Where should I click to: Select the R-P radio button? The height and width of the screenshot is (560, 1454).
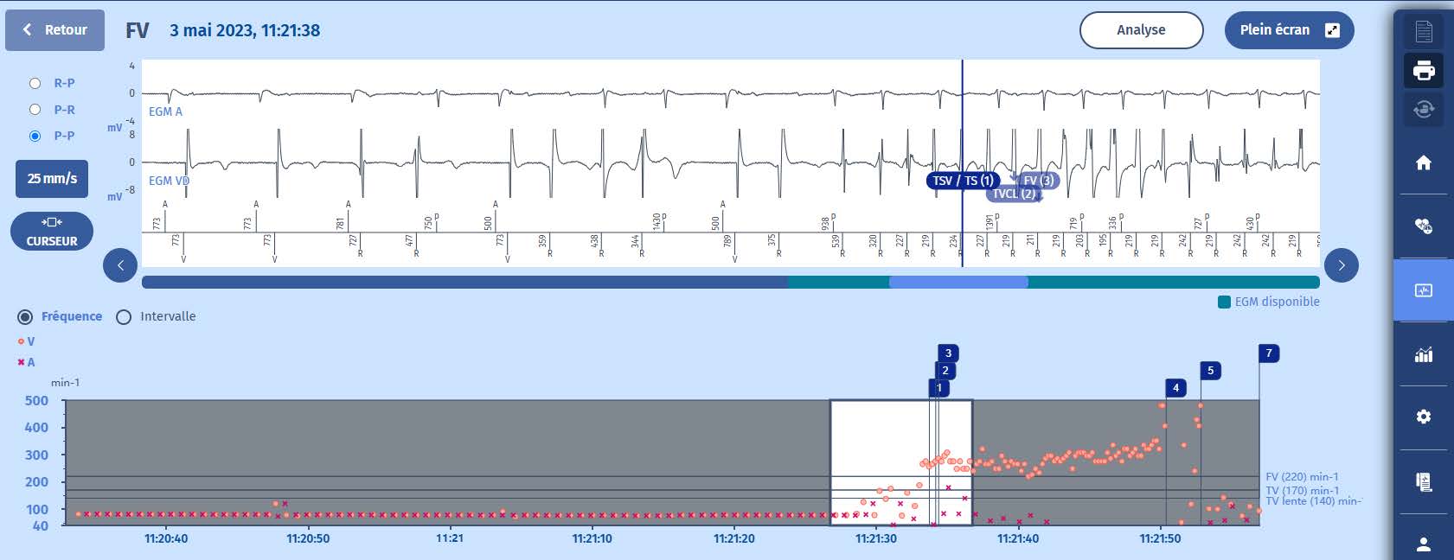(35, 84)
